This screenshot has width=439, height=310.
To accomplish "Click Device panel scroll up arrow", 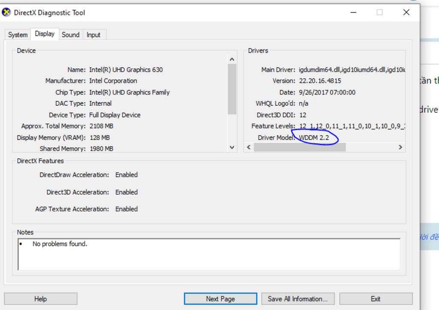I will 232,59.
